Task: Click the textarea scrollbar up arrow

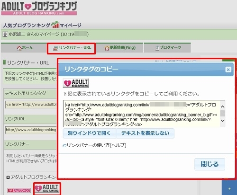Action: pyautogui.click(x=222, y=107)
